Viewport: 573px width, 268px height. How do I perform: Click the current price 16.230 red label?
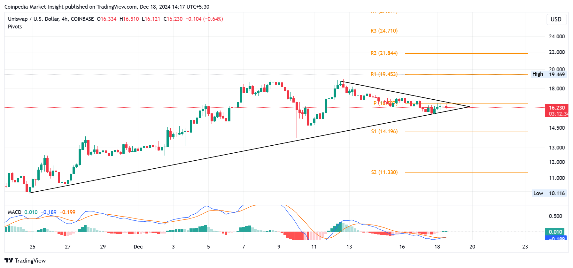pos(556,111)
